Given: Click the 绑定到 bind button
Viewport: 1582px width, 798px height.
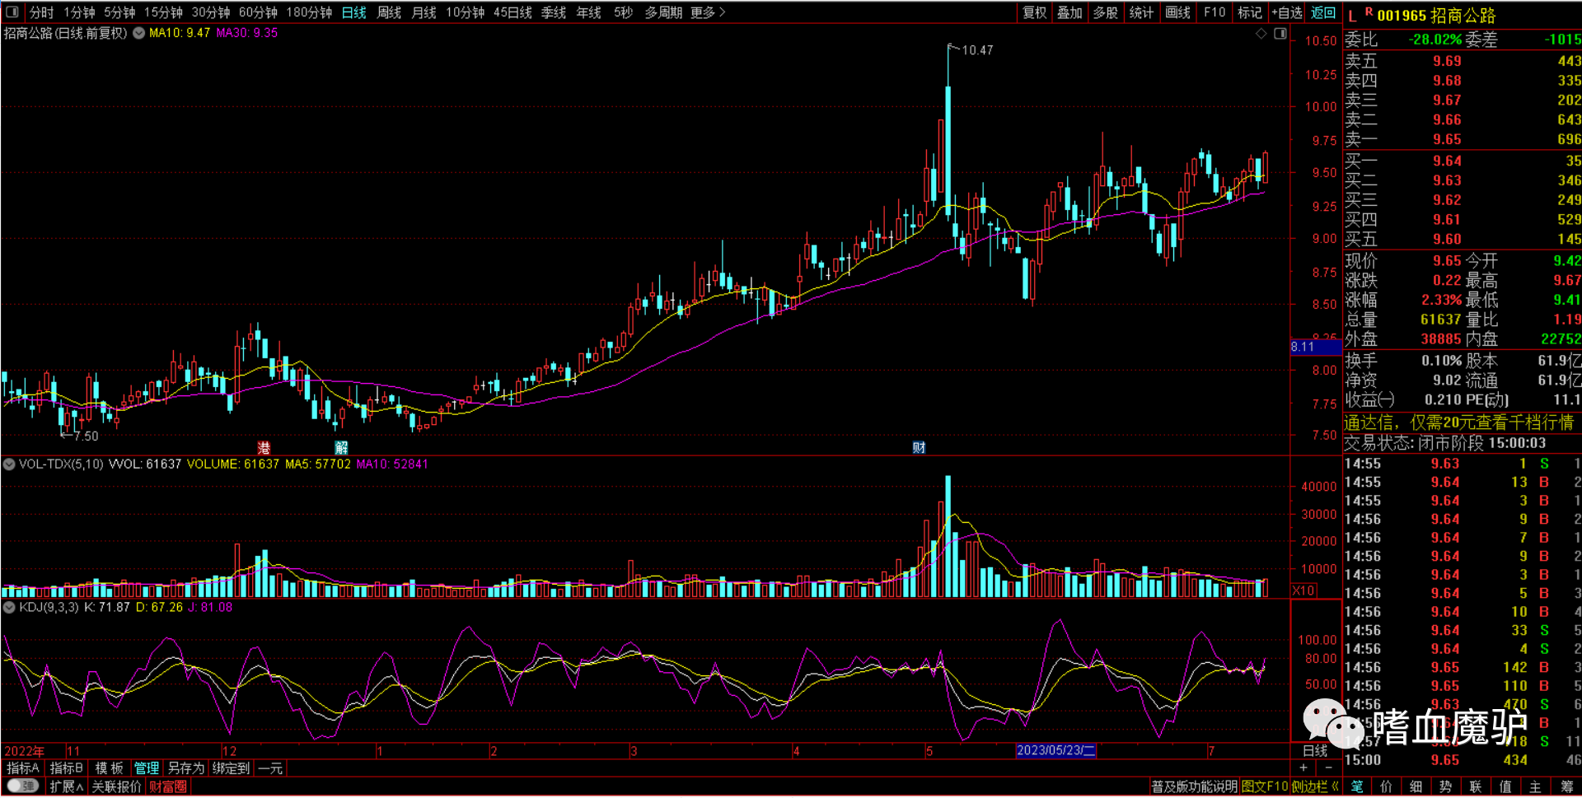Looking at the screenshot, I should (x=231, y=768).
